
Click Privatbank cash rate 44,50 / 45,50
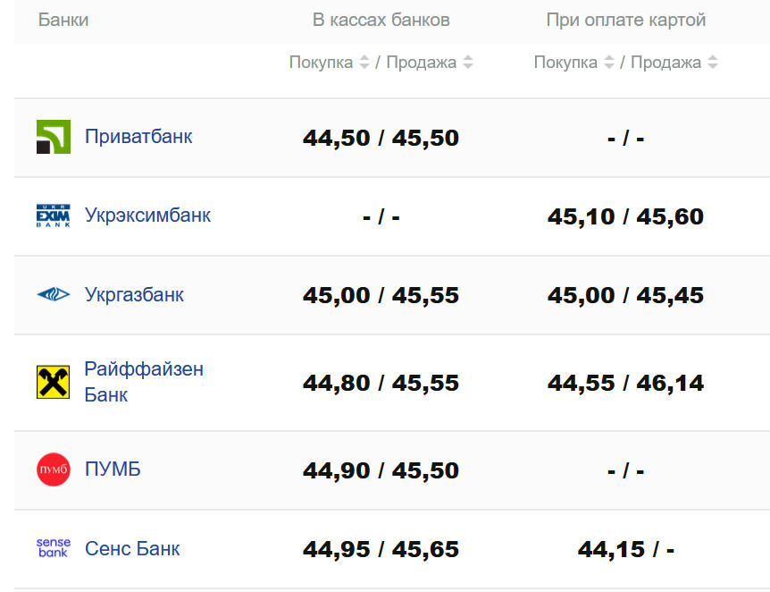(x=381, y=139)
